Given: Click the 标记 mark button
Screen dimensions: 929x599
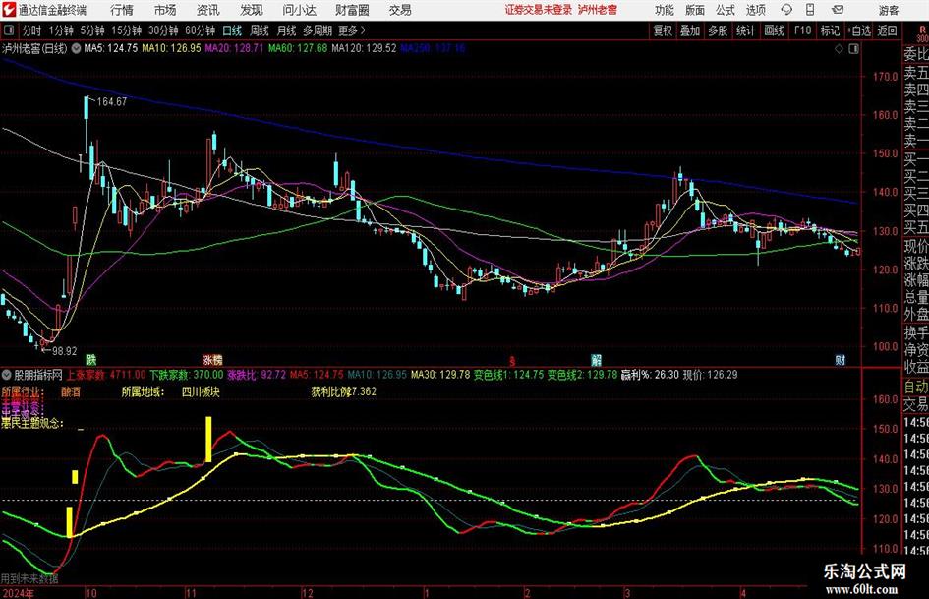Looking at the screenshot, I should point(830,30).
